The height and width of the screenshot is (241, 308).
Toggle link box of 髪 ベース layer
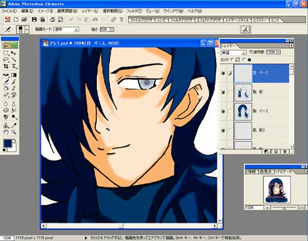pos(230,111)
